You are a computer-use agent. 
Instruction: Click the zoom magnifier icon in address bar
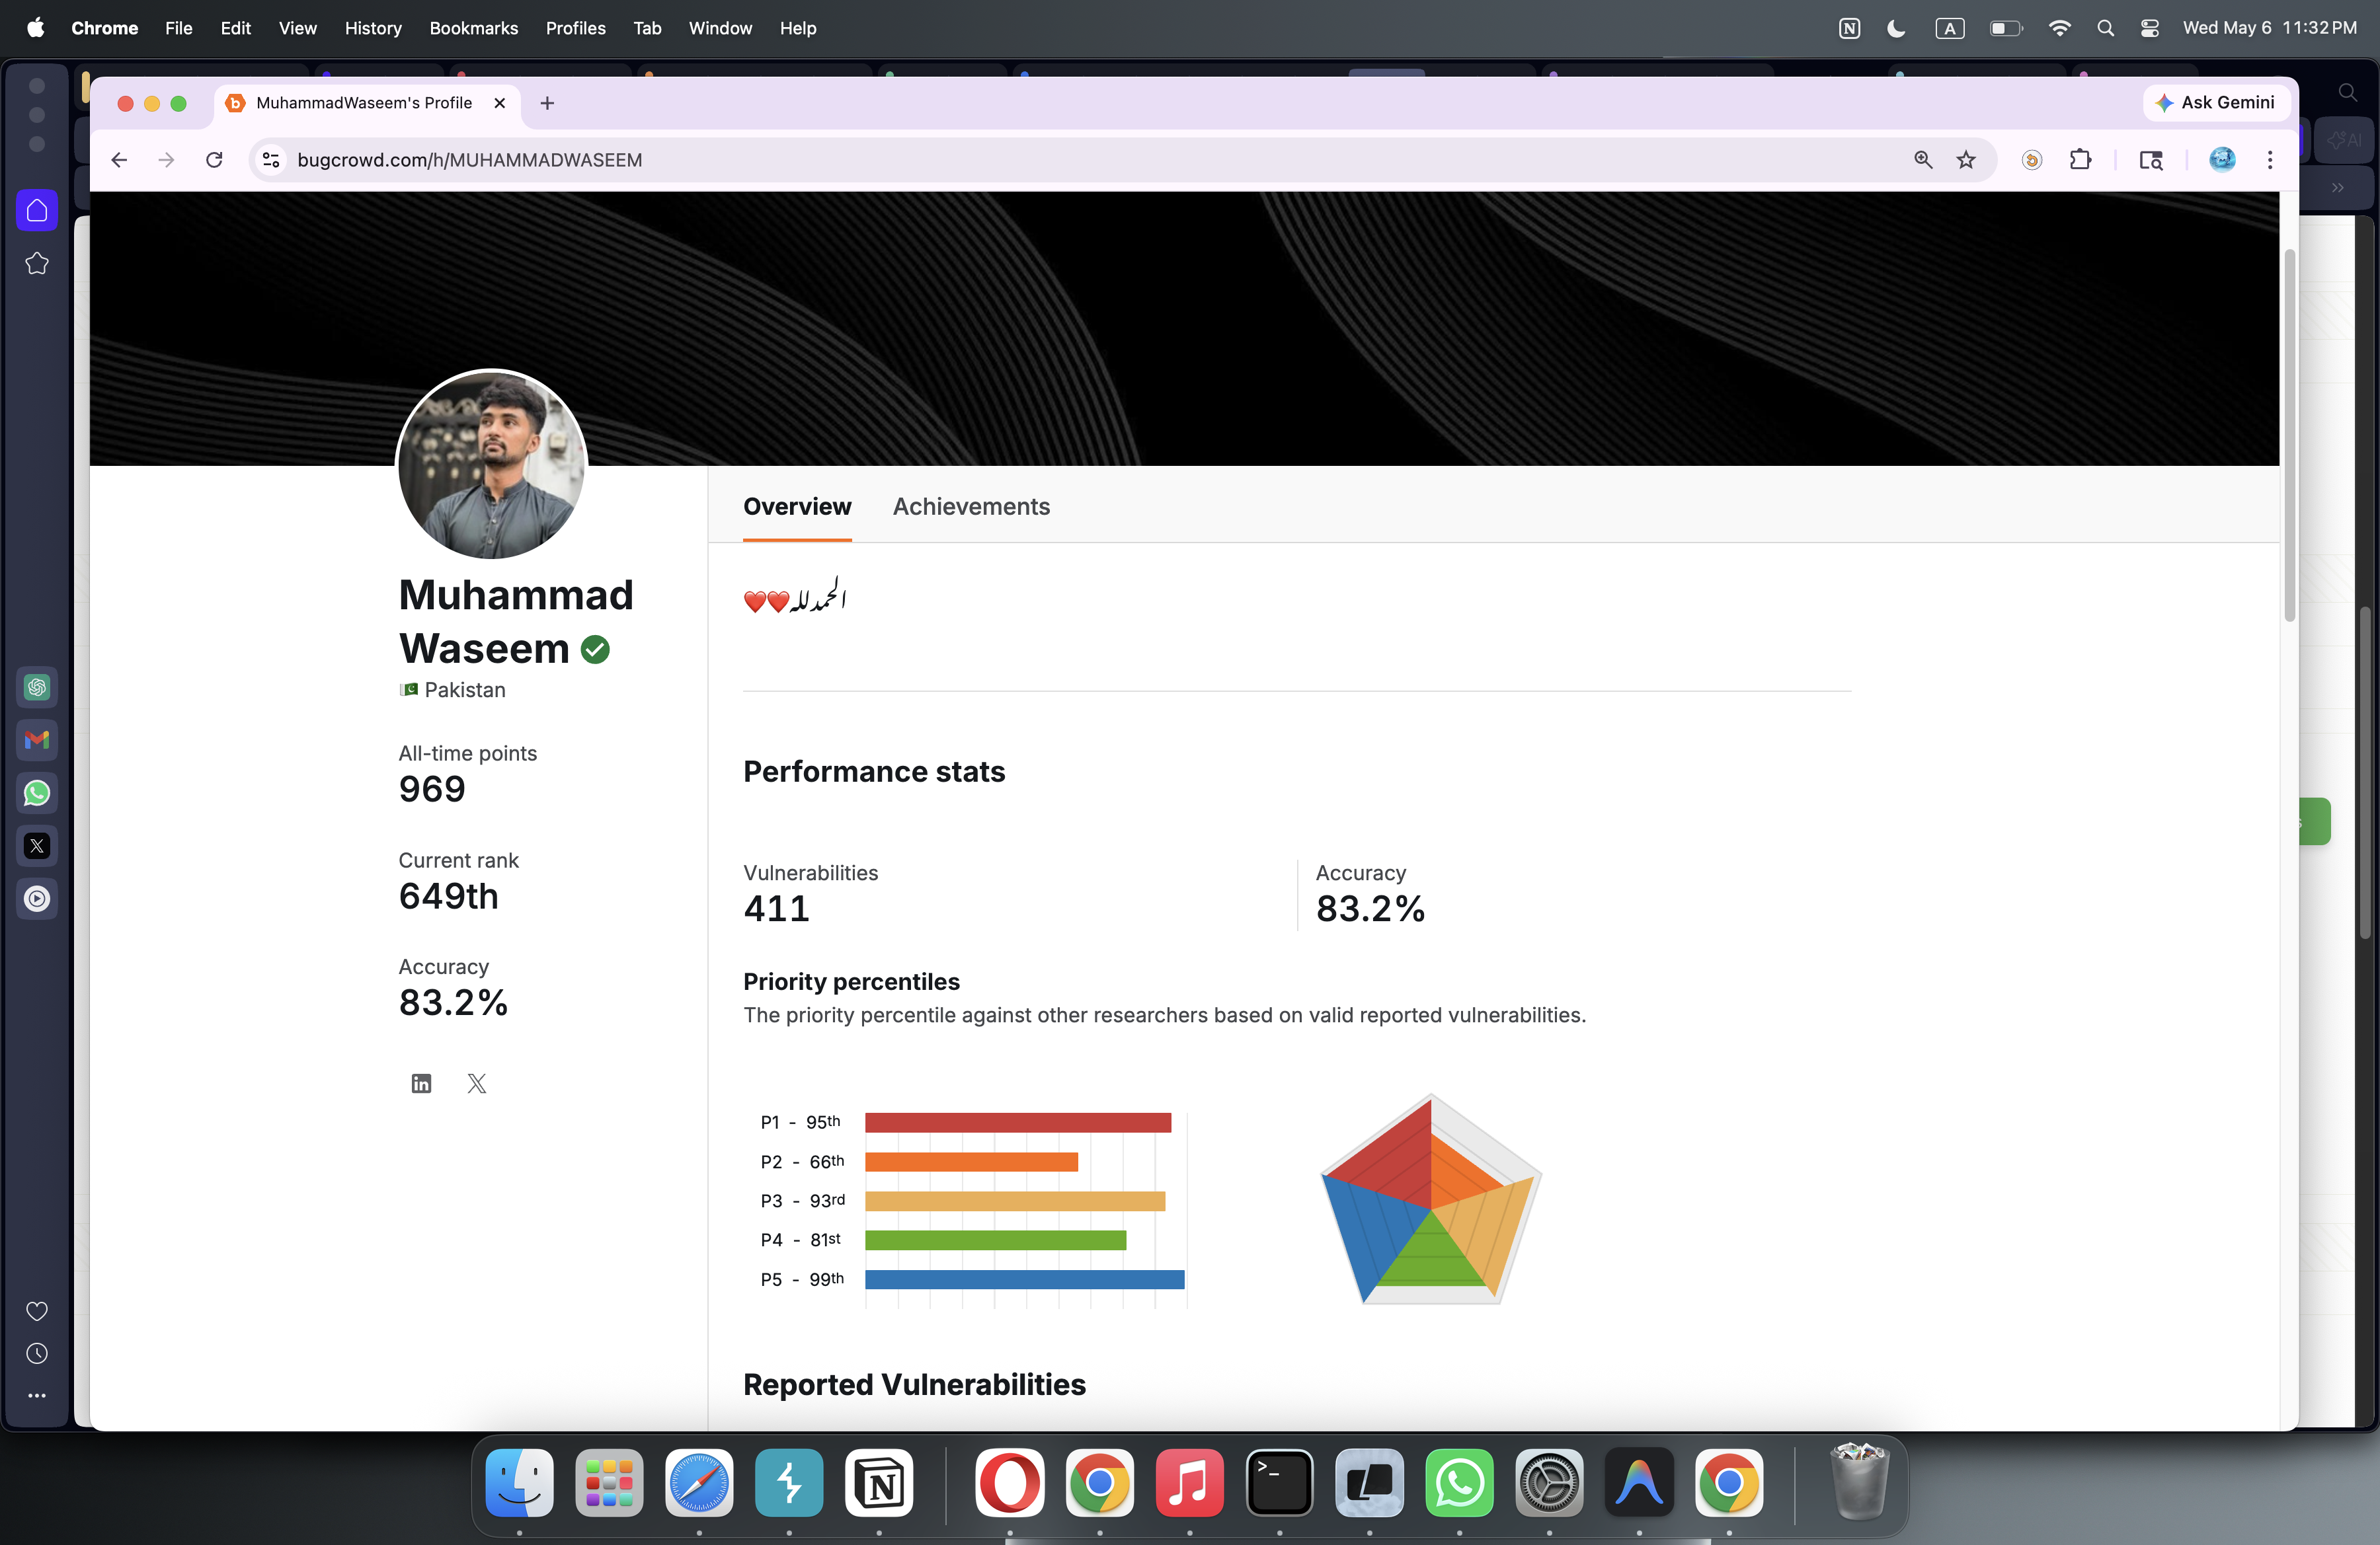pyautogui.click(x=1923, y=160)
